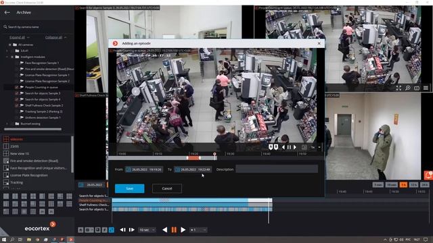The image size is (433, 243).
Task: Select the last grid layout in first row
Action: (69, 196)
